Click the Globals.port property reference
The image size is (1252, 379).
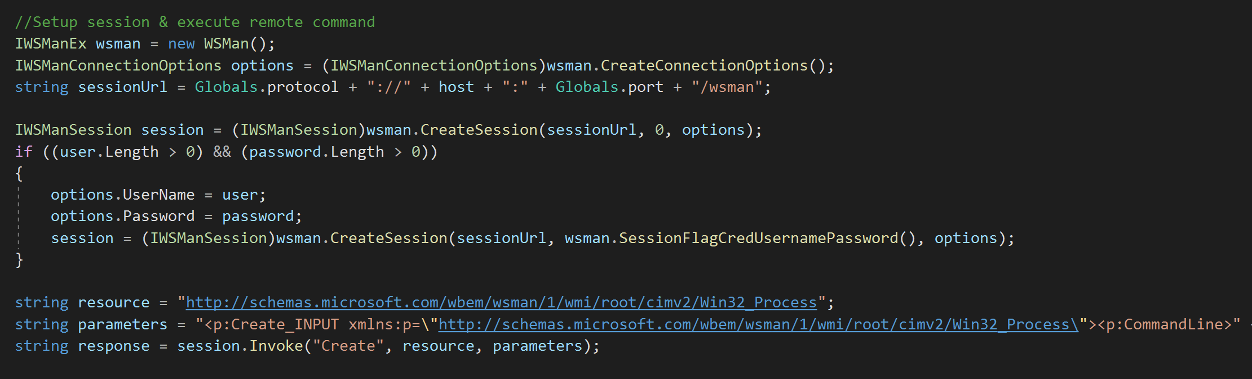click(x=609, y=87)
